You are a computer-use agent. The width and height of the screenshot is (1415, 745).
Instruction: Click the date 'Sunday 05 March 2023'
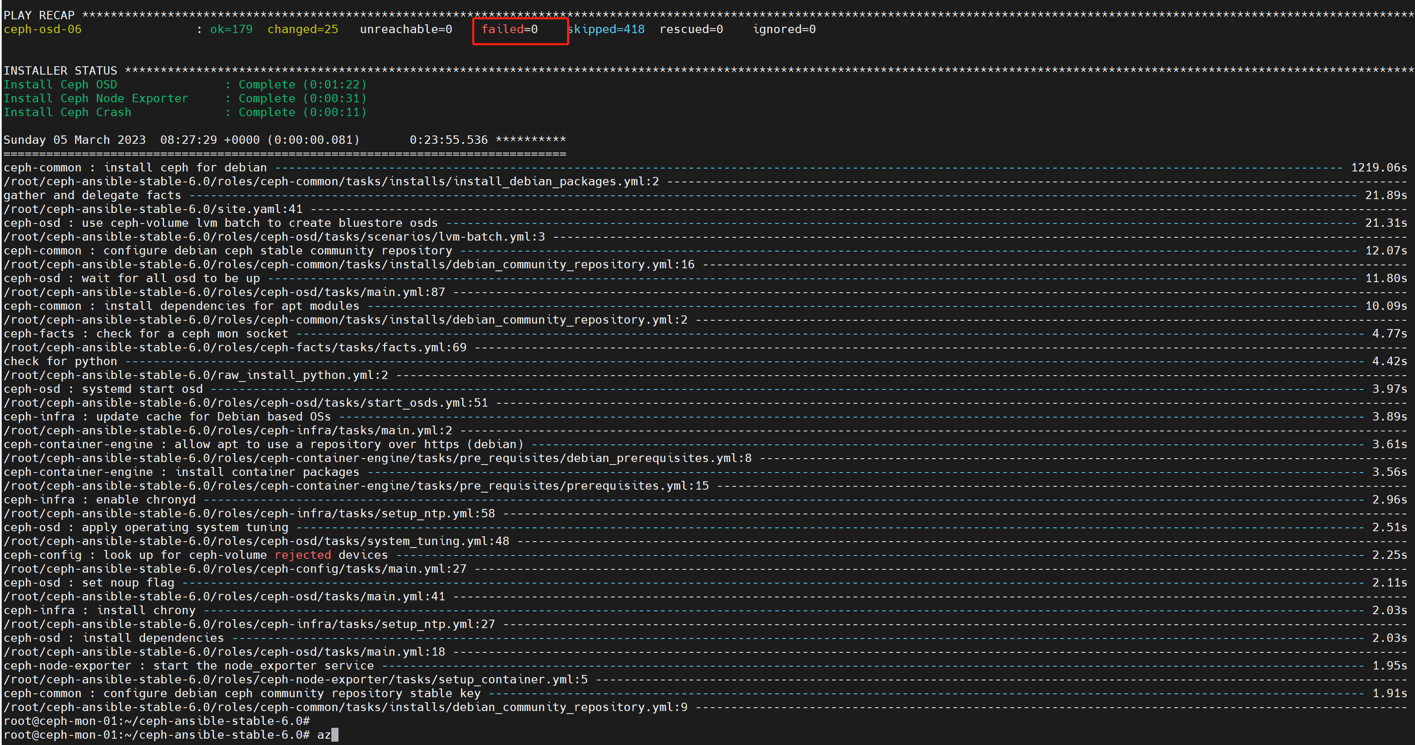(x=75, y=140)
